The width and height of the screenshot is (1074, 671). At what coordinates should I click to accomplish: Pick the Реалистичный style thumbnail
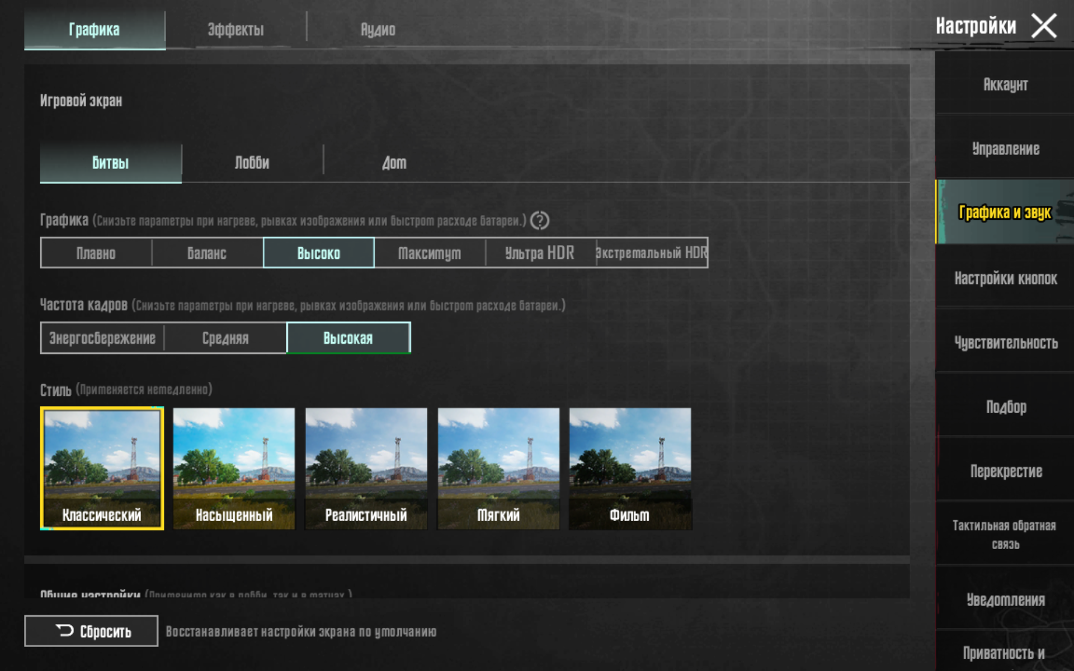(366, 468)
